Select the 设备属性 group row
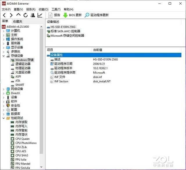This screenshot has height=170, width=186. [114, 55]
